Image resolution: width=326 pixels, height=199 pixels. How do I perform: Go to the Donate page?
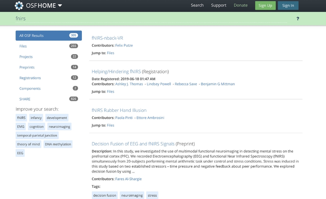241,5
